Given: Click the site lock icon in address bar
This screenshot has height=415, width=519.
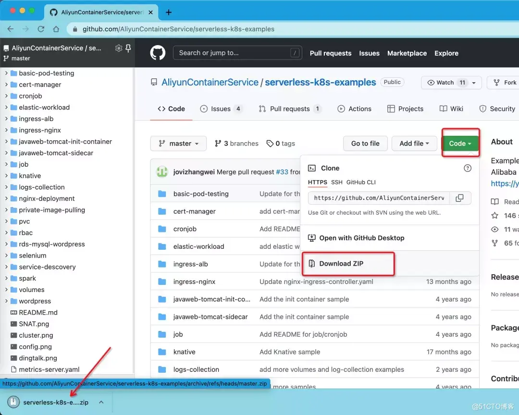Looking at the screenshot, I should [75, 29].
